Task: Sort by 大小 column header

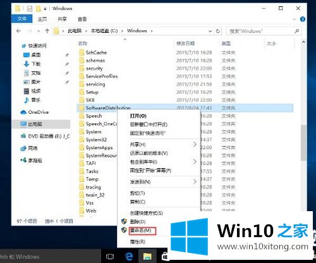Action: point(271,44)
